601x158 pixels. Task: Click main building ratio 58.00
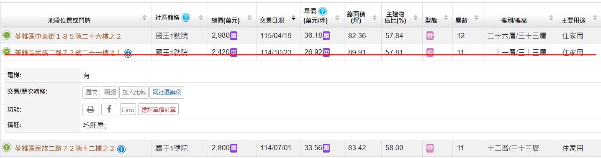click(x=394, y=148)
